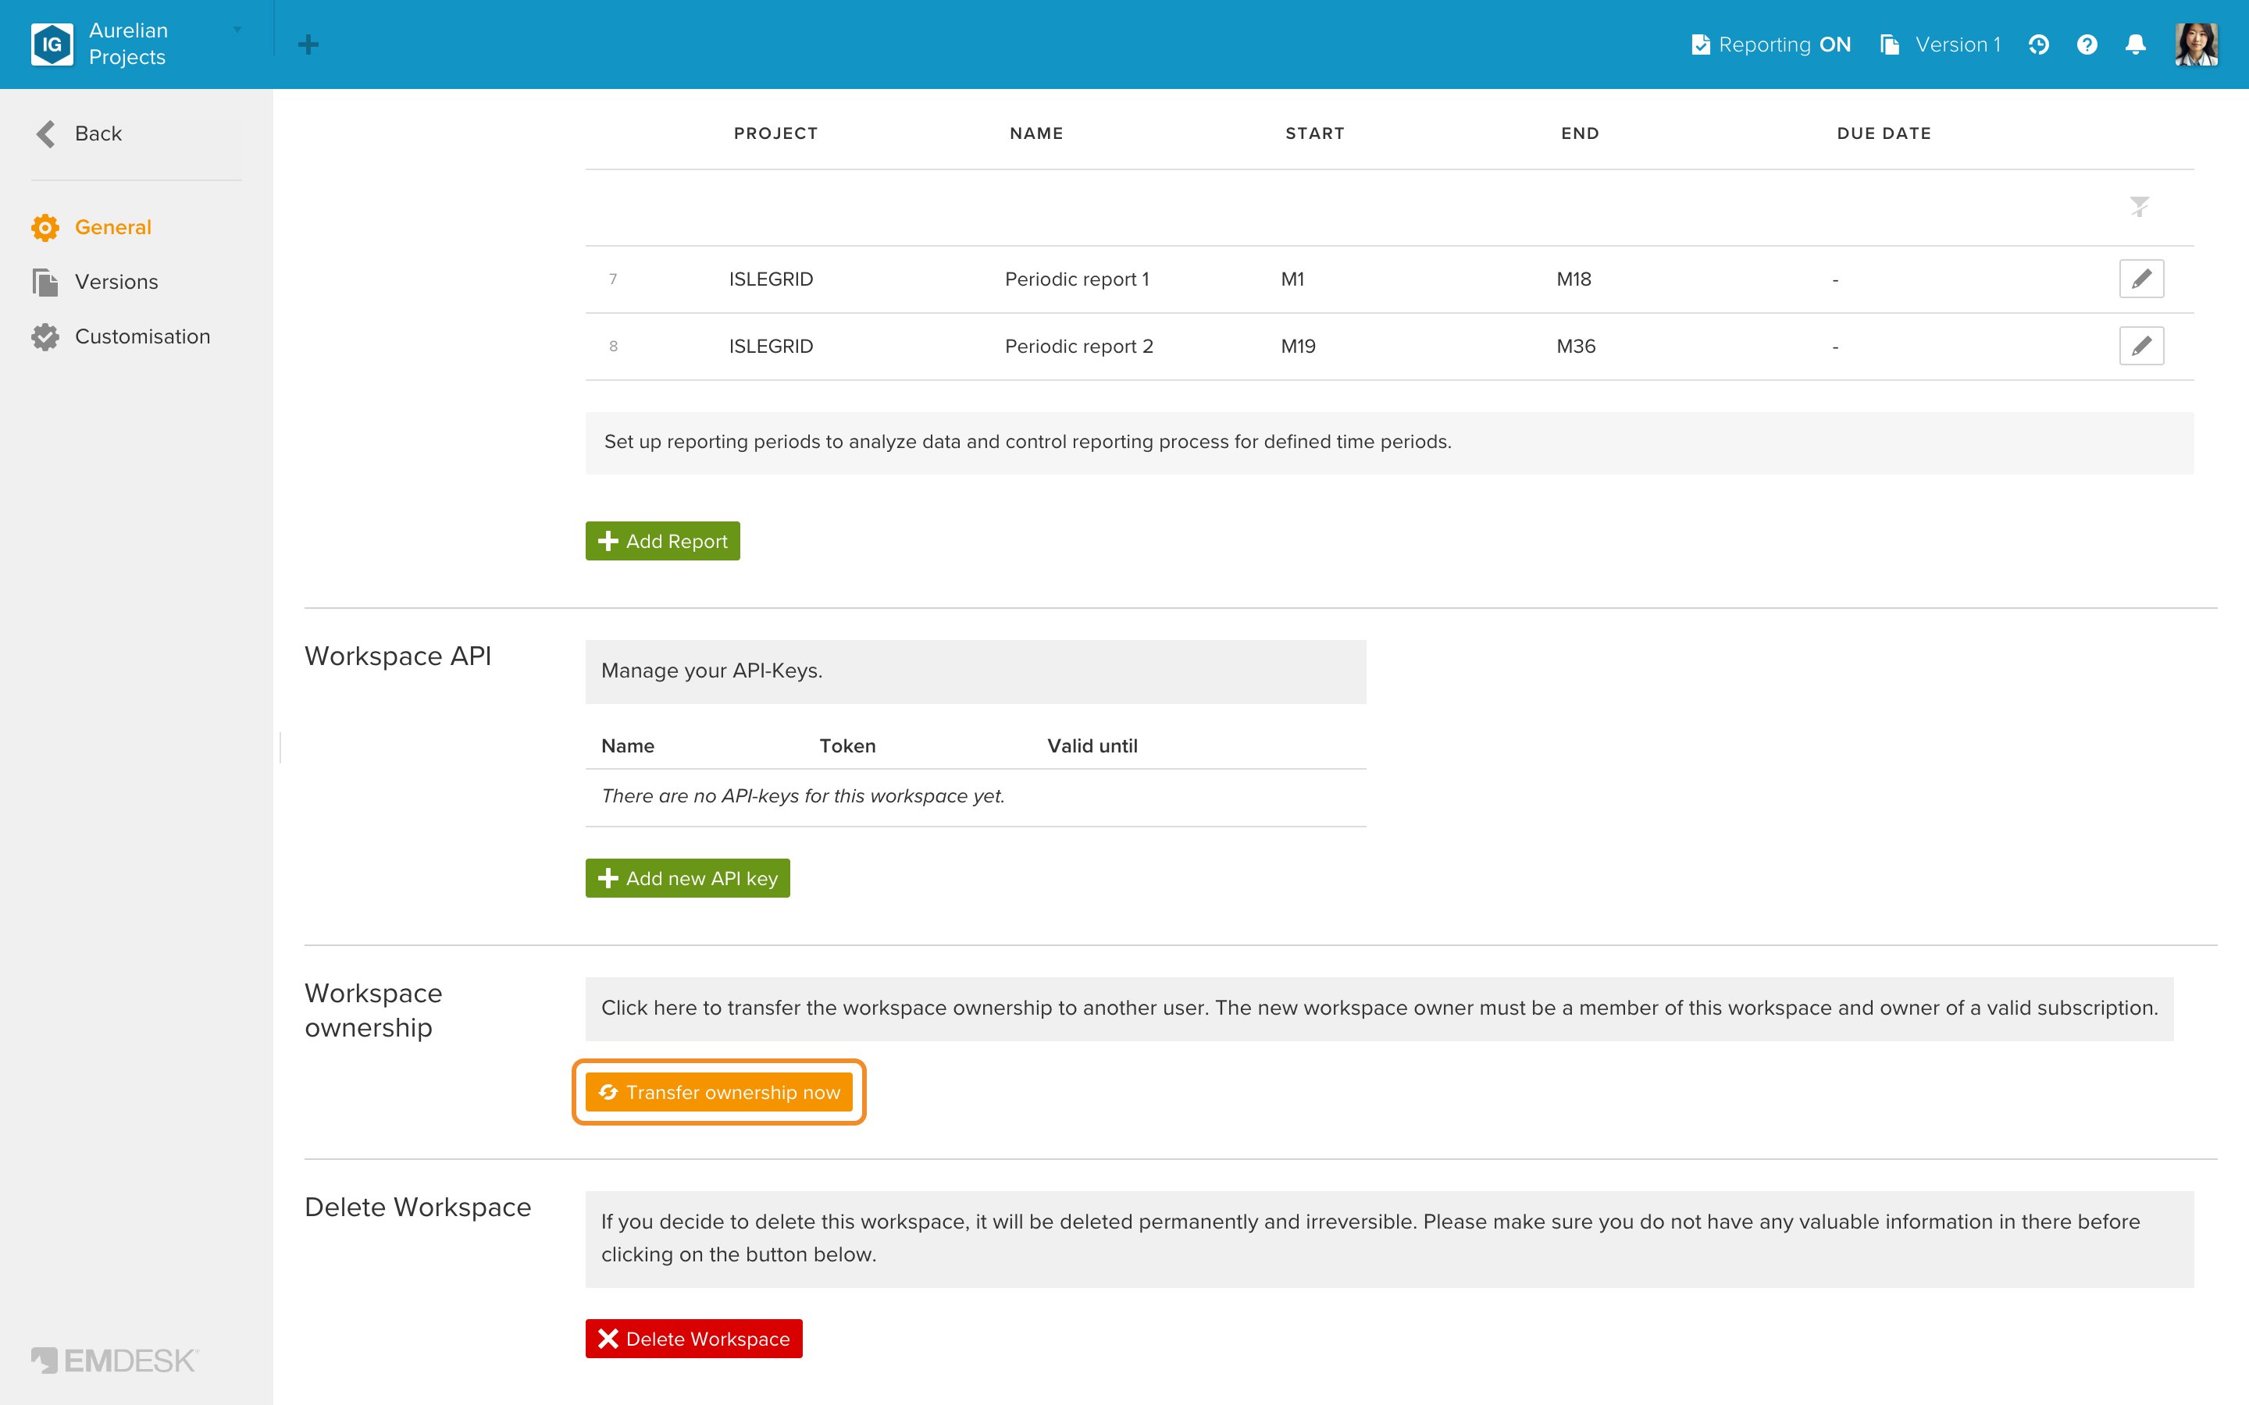
Task: Click the Add Report button
Action: click(663, 541)
